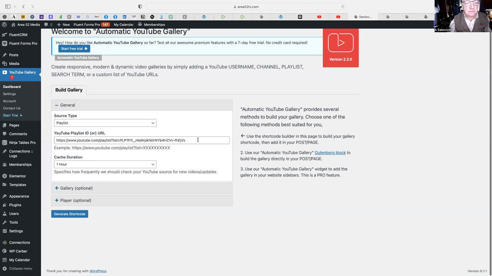Reload the page with the refresh icon
This screenshot has width=492, height=276.
[x=342, y=7]
